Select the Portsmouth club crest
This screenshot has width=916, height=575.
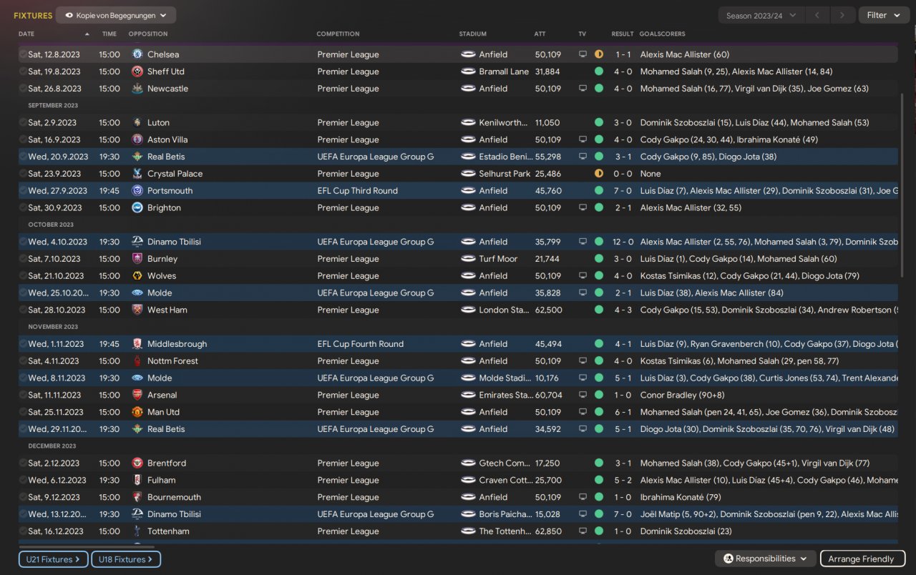pyautogui.click(x=137, y=191)
